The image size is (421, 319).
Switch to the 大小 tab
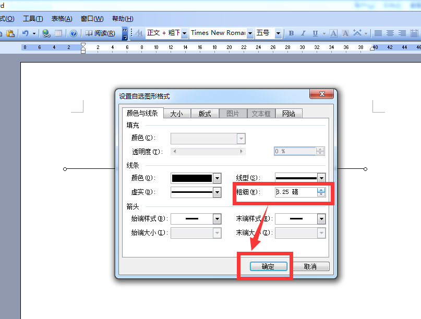pyautogui.click(x=177, y=114)
